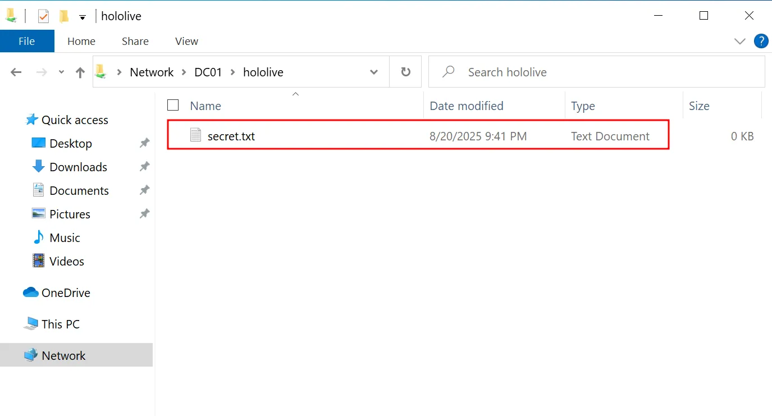
Task: Open Downloads in Quick access
Action: click(x=78, y=167)
